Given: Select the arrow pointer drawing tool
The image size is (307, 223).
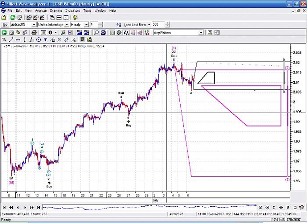Looking at the screenshot, I should tap(4, 40).
